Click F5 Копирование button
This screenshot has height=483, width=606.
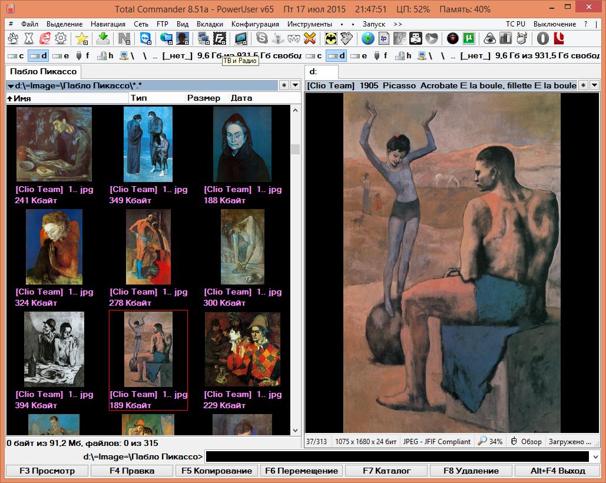217,471
